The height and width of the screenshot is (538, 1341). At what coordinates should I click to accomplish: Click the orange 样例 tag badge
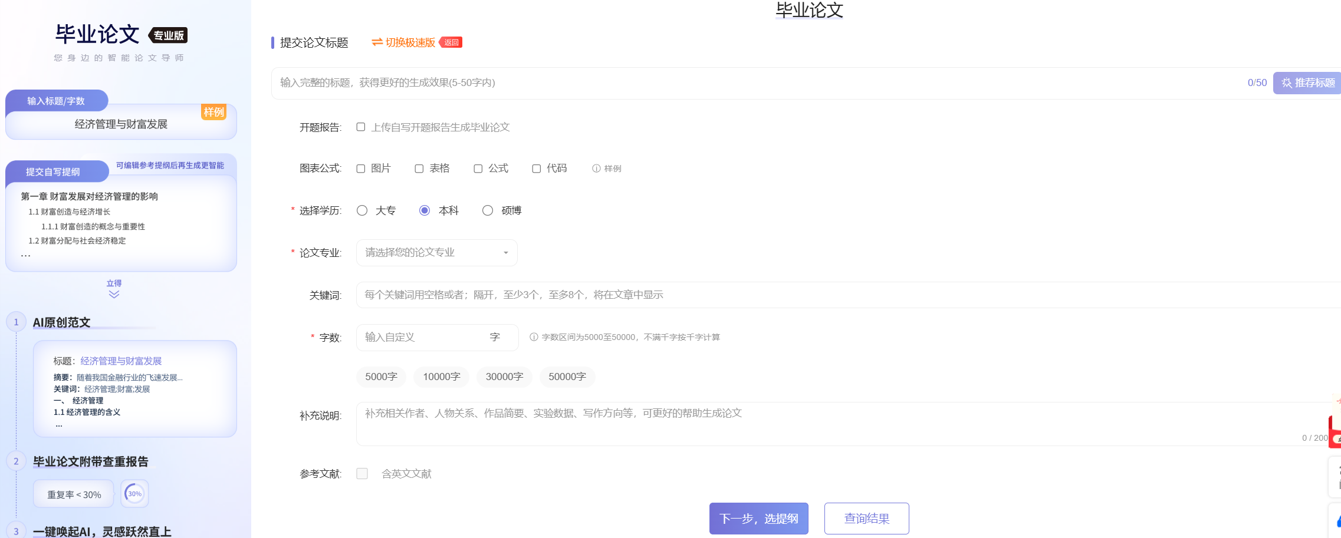(213, 112)
